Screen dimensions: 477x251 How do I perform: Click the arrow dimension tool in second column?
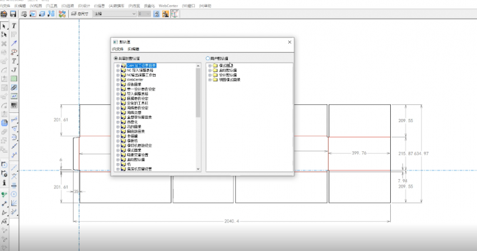pos(14,44)
